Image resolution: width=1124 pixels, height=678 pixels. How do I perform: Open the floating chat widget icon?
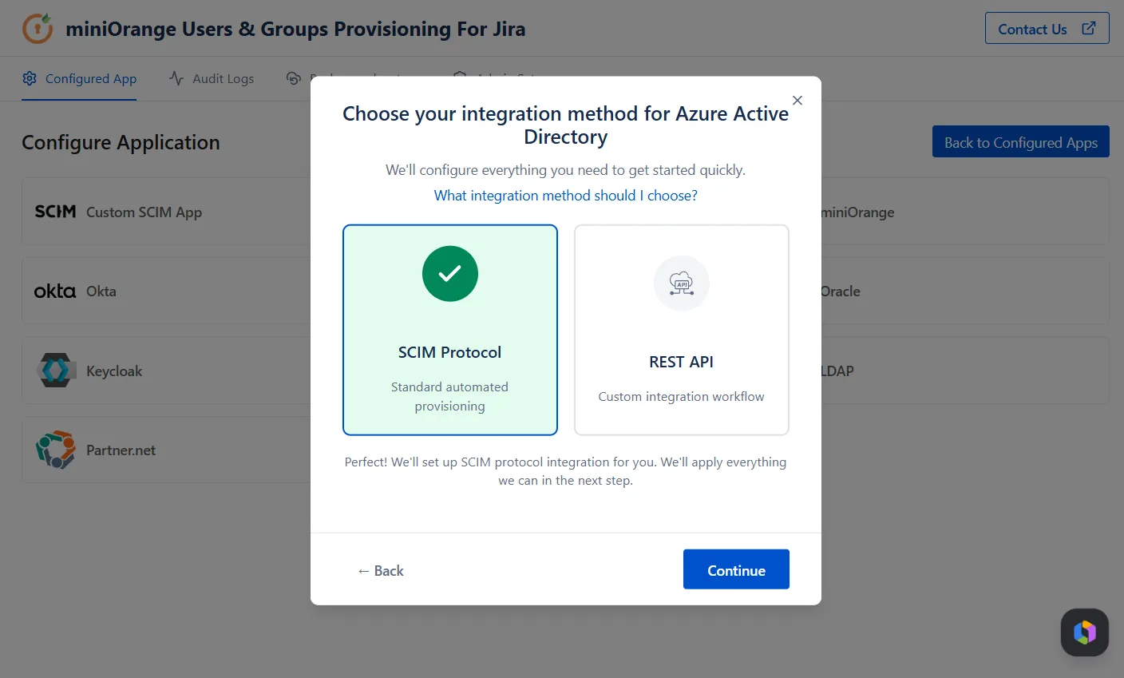point(1084,632)
